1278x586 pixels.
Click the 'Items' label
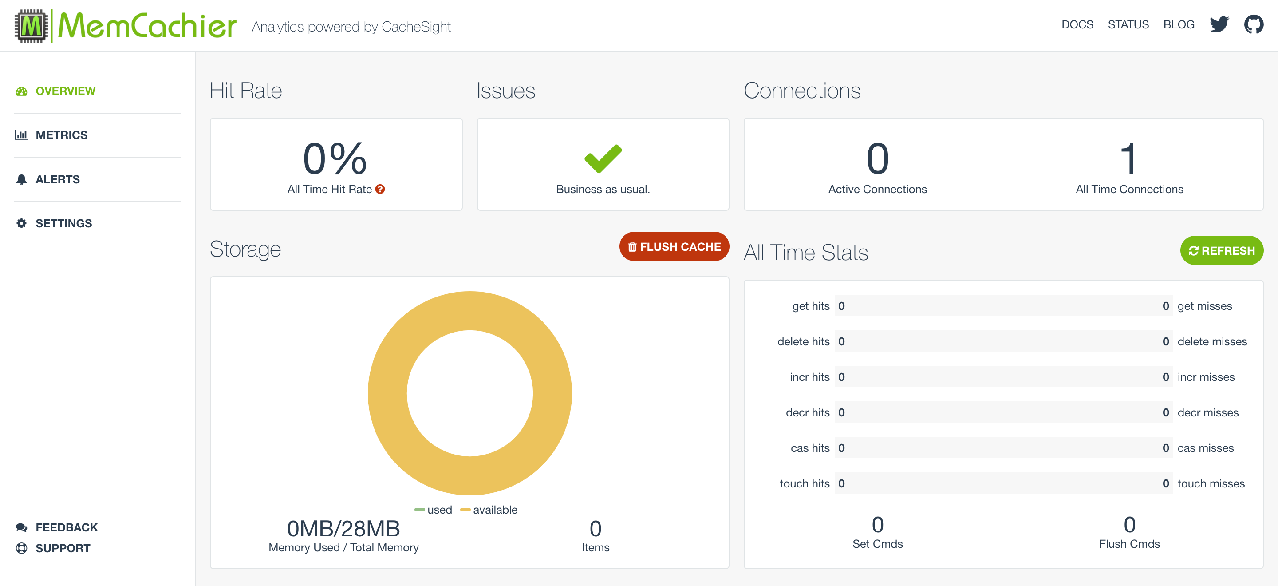coord(596,547)
